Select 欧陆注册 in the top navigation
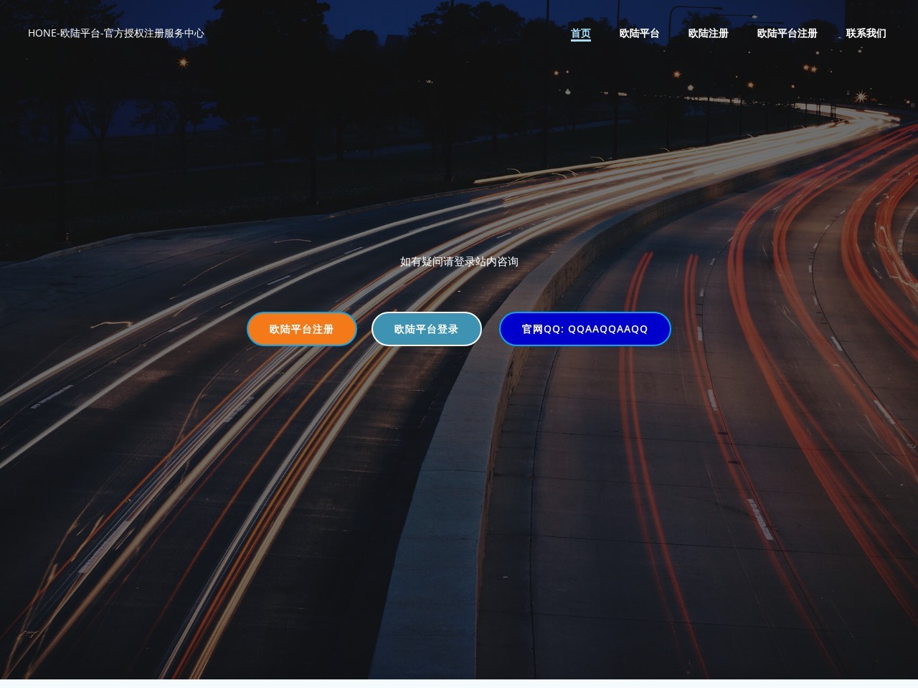 (708, 33)
